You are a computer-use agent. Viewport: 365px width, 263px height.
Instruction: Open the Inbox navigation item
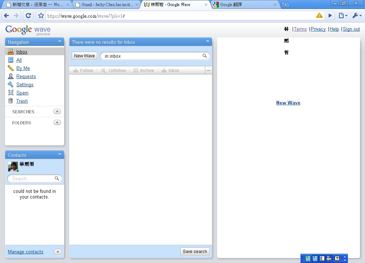pos(22,52)
